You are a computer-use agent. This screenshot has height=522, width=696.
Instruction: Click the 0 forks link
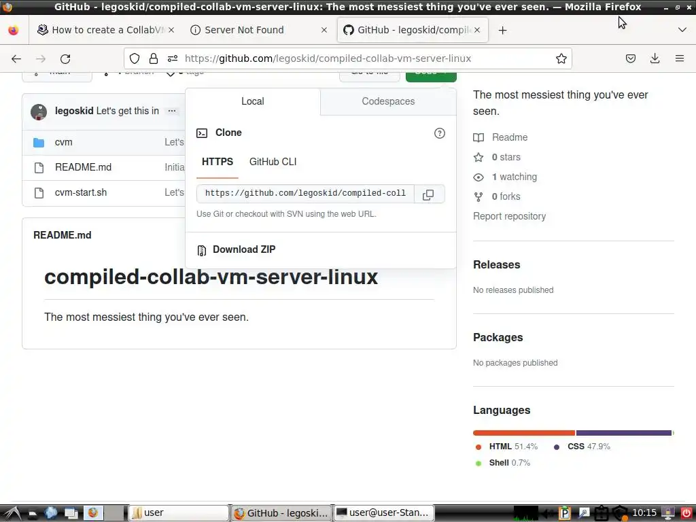click(x=506, y=196)
